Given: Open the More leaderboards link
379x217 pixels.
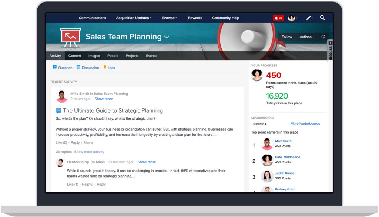Looking at the screenshot, I should [305, 124].
